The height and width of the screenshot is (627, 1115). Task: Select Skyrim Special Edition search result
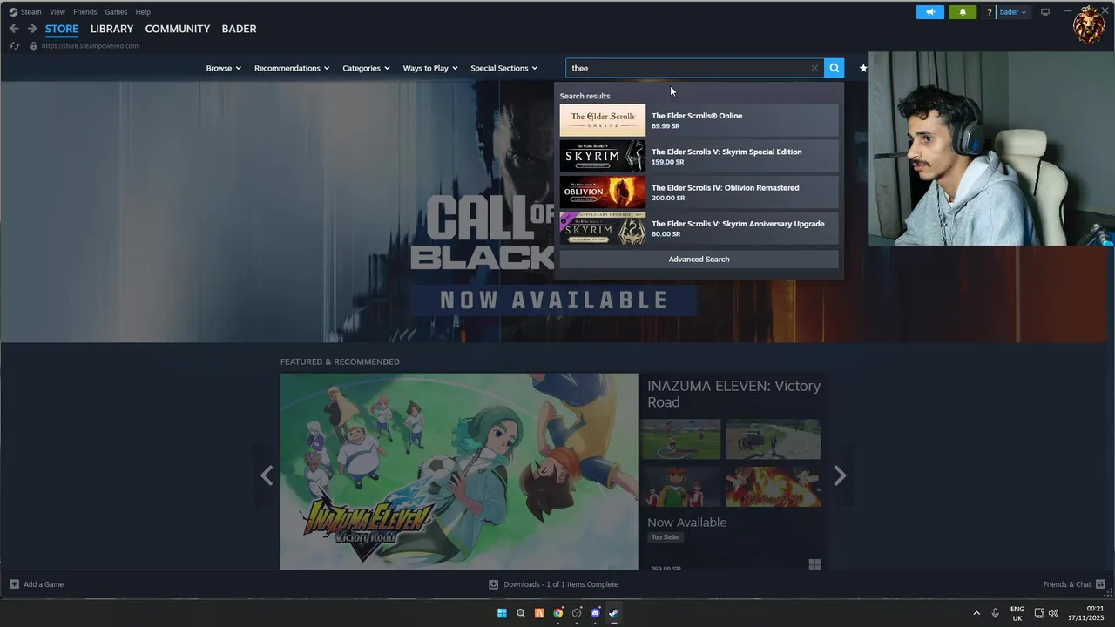tap(699, 157)
